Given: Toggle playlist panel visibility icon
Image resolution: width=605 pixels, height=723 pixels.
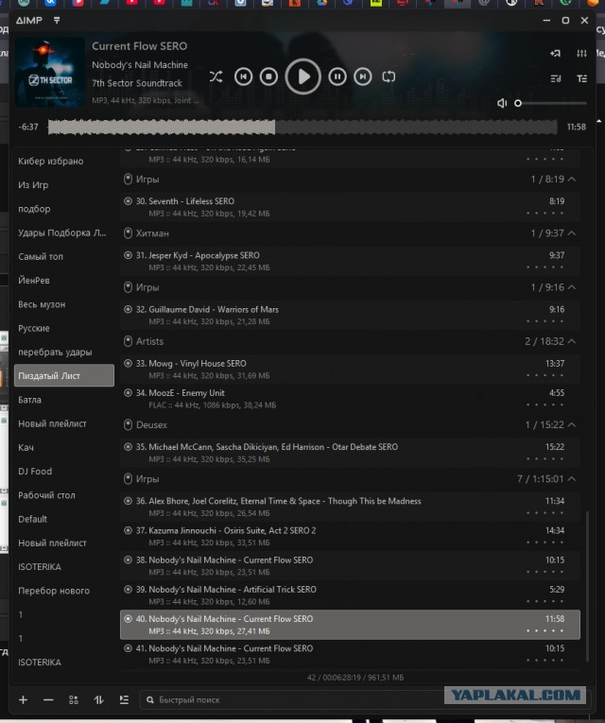Looking at the screenshot, I should pos(555,78).
